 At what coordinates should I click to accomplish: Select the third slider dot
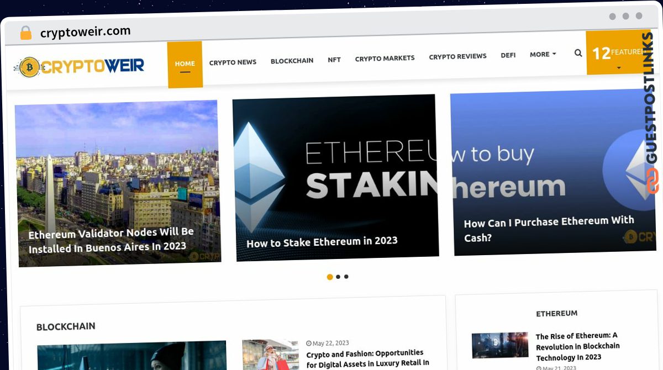click(346, 277)
